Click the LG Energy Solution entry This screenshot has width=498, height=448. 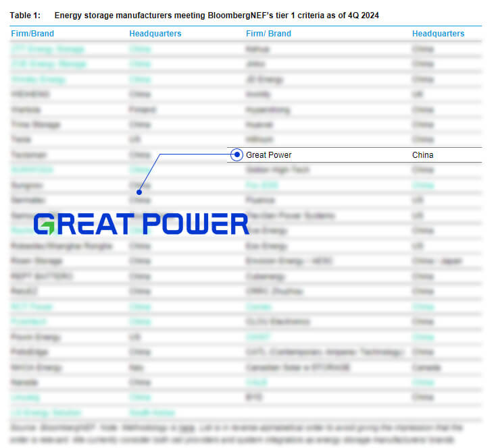coord(45,412)
